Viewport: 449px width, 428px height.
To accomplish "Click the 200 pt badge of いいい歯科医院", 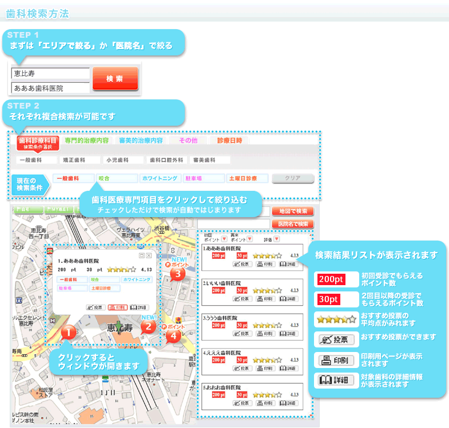I will tap(218, 290).
